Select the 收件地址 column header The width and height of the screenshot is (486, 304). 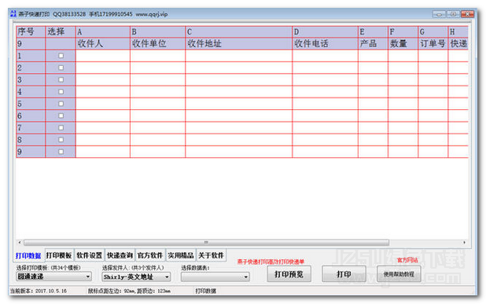click(x=238, y=44)
